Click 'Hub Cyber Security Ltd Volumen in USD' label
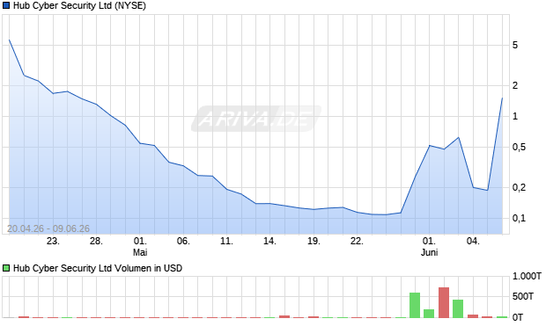Image resolution: width=546 pixels, height=326 pixels. click(x=98, y=268)
